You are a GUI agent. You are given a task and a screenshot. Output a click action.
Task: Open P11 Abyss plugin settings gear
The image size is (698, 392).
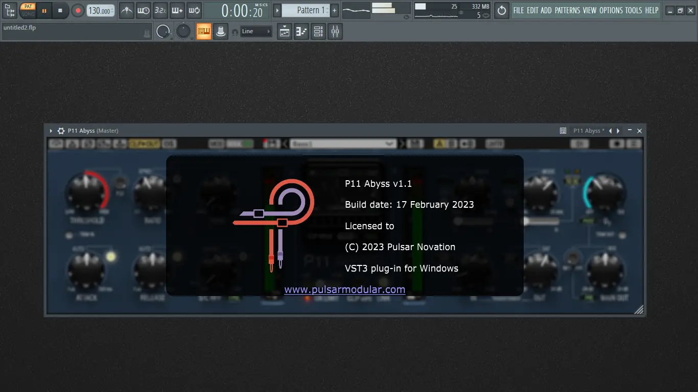click(x=61, y=131)
